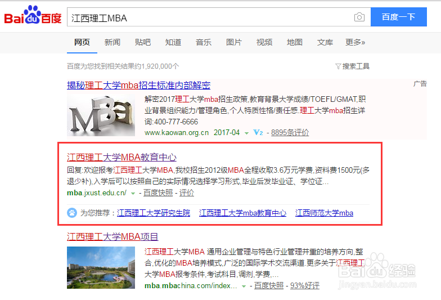
Task: Click result count text 约1,920,000个
Action: 157,66
